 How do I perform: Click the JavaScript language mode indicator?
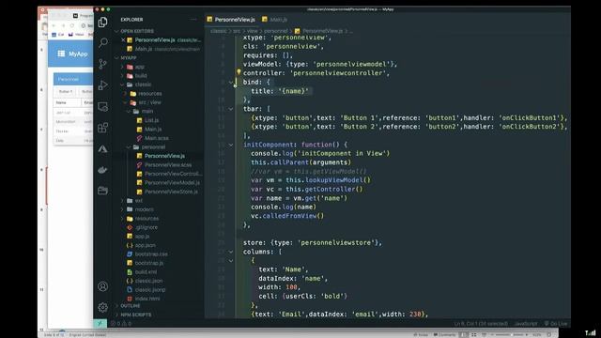[x=526, y=324]
